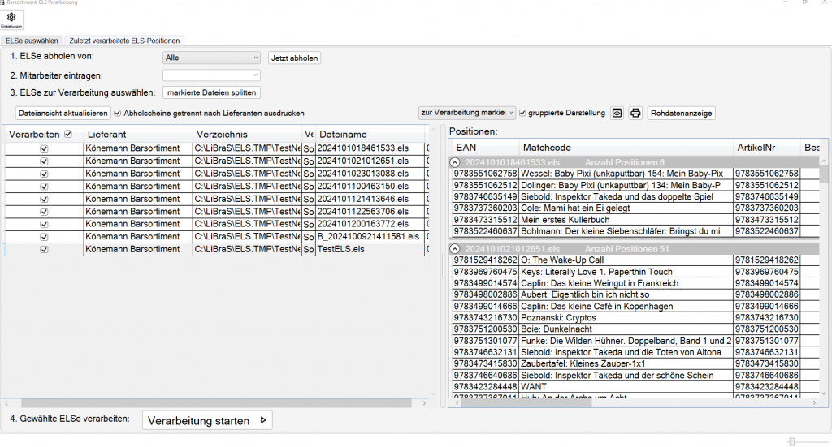Click the file list horizontal scrollbar
Viewport: 832px width, 447px height.
tap(162, 402)
